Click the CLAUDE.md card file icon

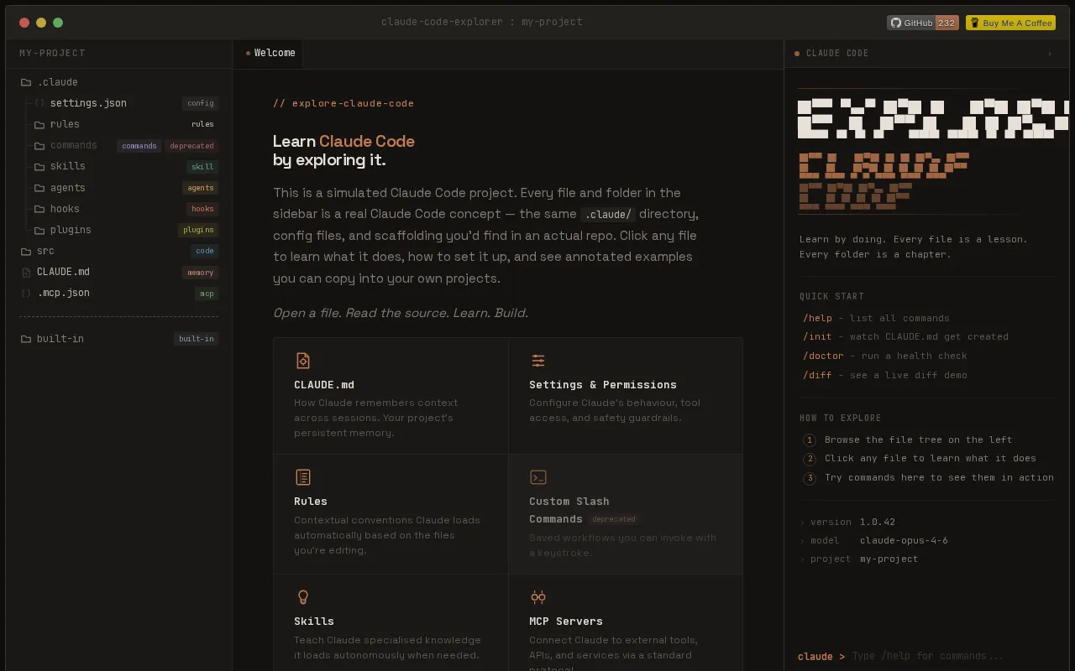click(x=303, y=361)
